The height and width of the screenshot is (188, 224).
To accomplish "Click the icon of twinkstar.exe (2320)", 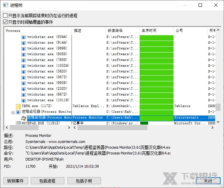I will (x=24, y=89).
